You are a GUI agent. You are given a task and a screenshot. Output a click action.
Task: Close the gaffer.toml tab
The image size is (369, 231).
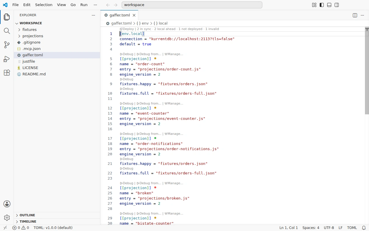[x=134, y=15]
